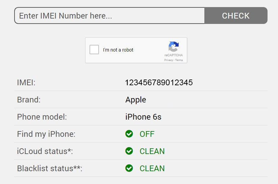The width and height of the screenshot is (278, 184).
Task: Open the reCAPTCHA Terms link
Action: coord(179,60)
